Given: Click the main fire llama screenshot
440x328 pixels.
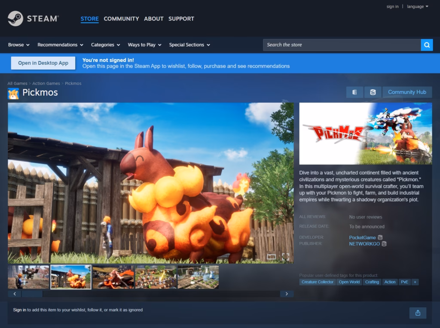Looking at the screenshot, I should pyautogui.click(x=151, y=183).
